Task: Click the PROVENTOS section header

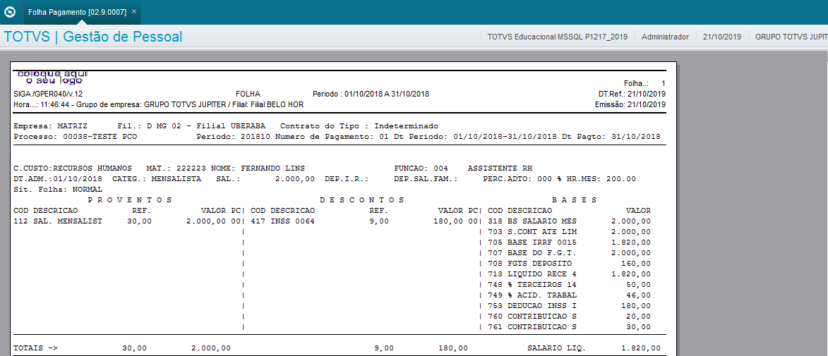Action: [130, 200]
